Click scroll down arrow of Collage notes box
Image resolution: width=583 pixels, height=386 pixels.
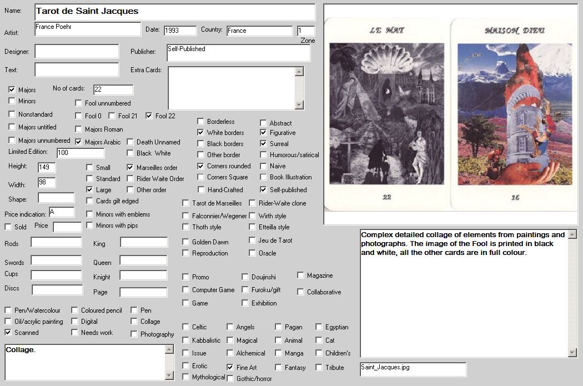pos(170,375)
